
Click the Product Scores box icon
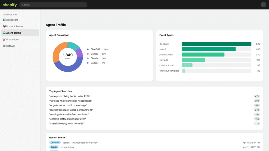[4, 26]
